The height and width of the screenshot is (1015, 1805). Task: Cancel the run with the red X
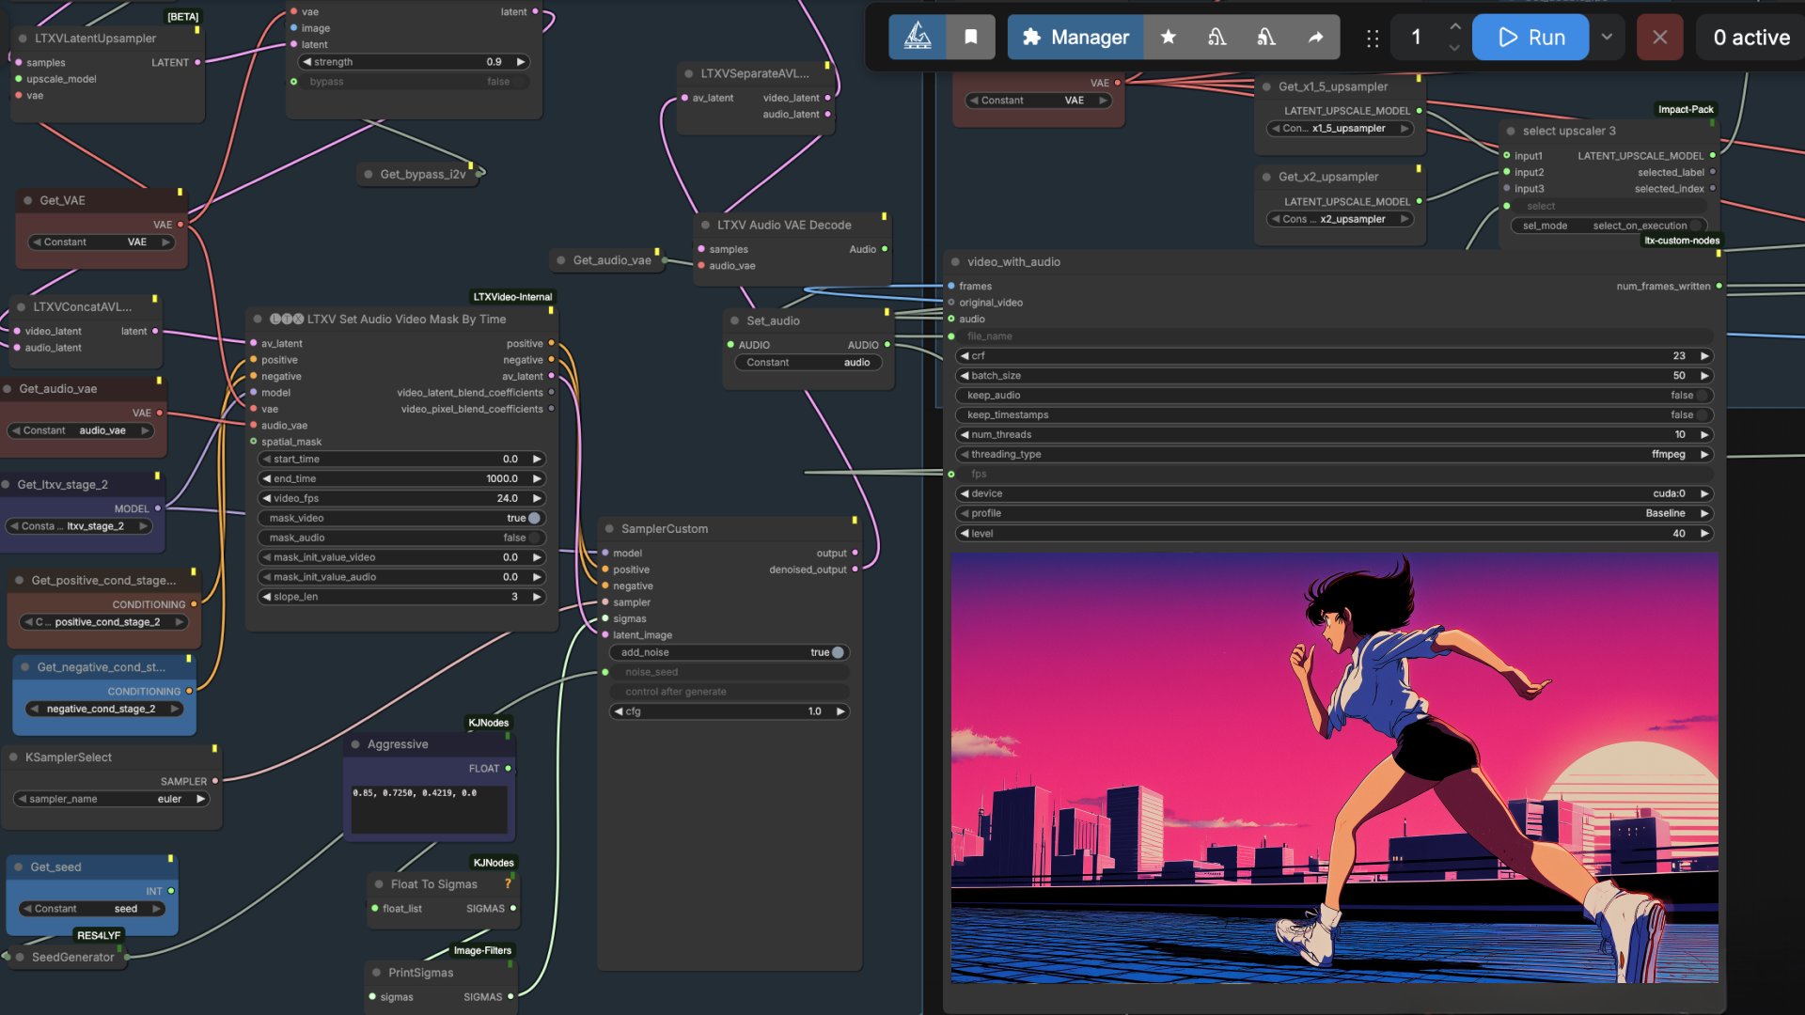pos(1659,37)
